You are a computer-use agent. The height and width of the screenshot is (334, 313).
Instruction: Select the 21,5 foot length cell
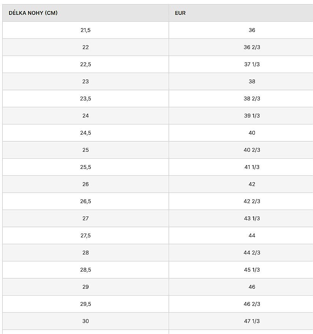(x=85, y=30)
